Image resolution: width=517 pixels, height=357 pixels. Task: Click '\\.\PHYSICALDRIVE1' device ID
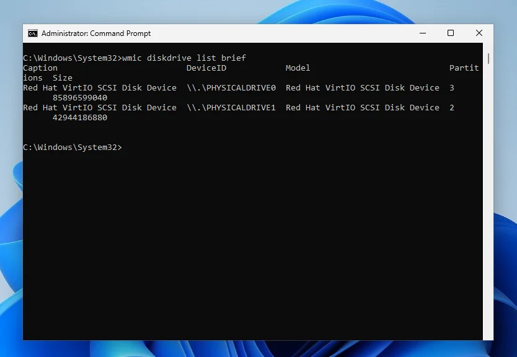tap(231, 107)
